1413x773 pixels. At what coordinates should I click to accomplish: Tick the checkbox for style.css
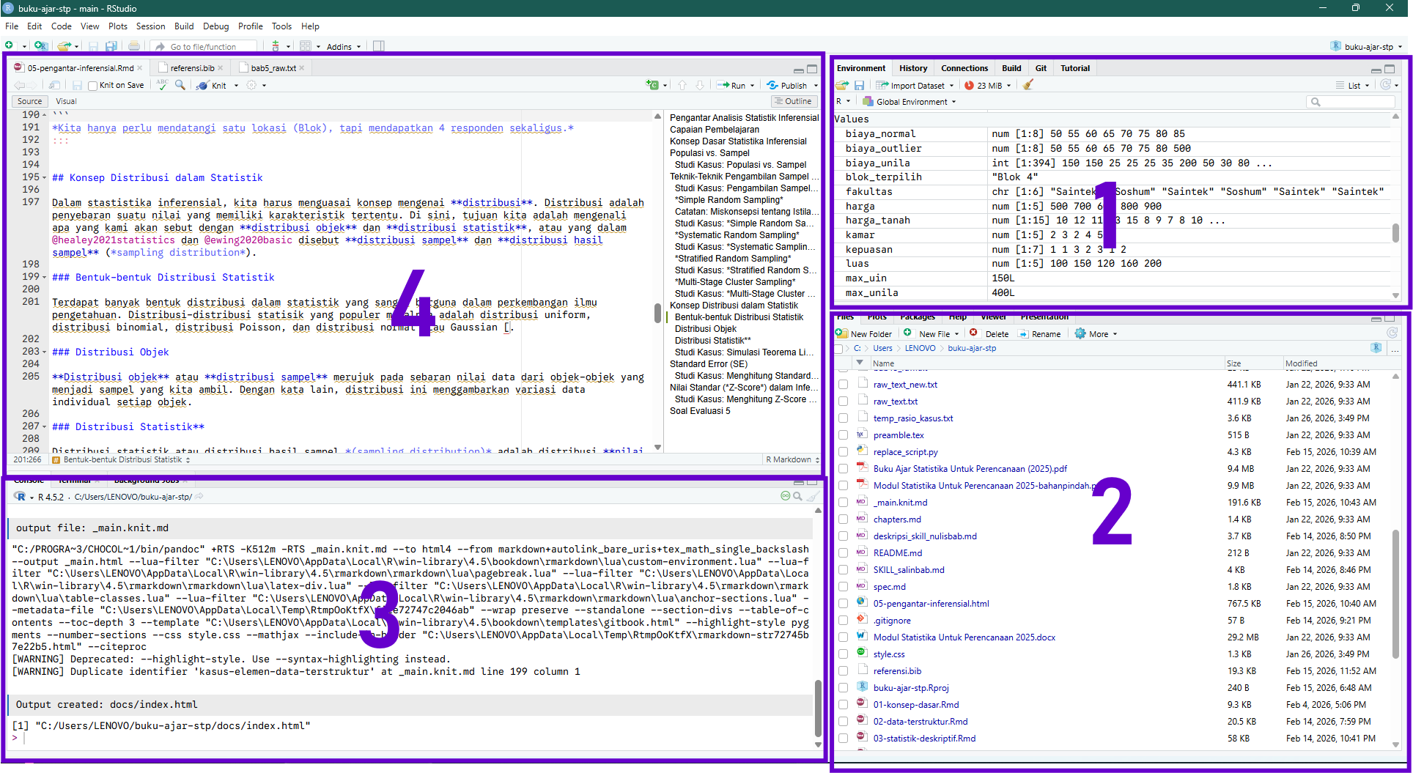pos(844,654)
